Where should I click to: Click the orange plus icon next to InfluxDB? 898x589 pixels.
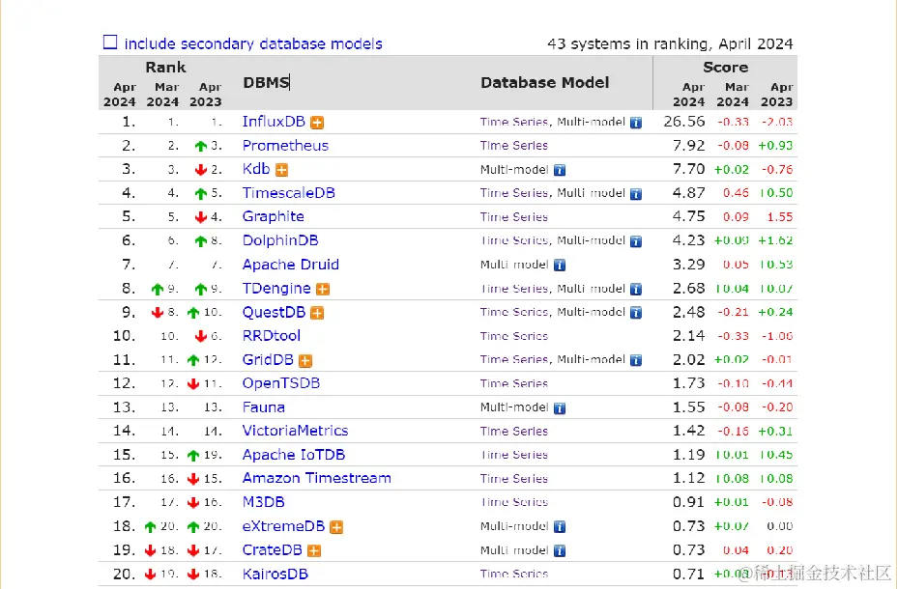point(317,123)
